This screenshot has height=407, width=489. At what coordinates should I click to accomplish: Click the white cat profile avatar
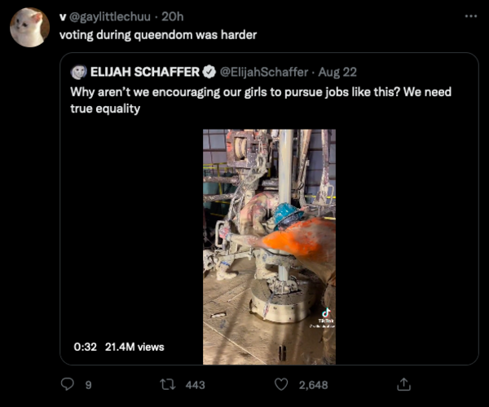pos(29,28)
